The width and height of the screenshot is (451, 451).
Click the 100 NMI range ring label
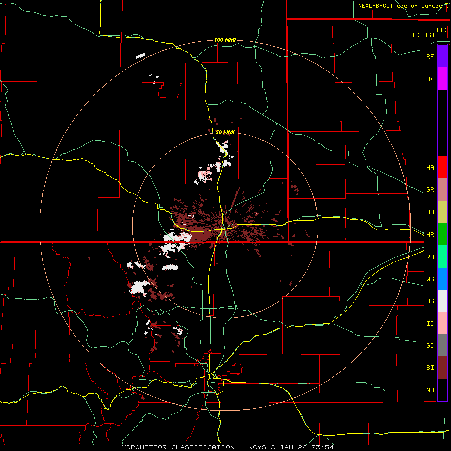click(x=225, y=40)
